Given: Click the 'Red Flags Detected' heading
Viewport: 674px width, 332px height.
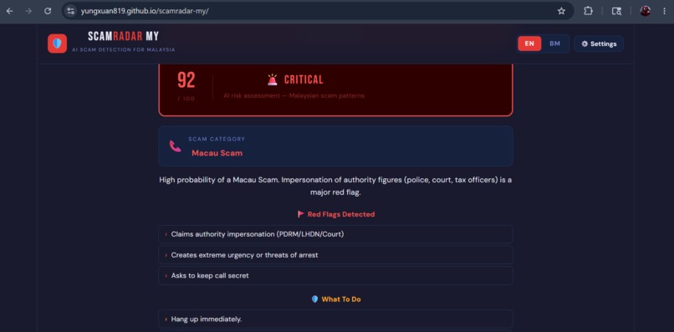Looking at the screenshot, I should click(341, 214).
